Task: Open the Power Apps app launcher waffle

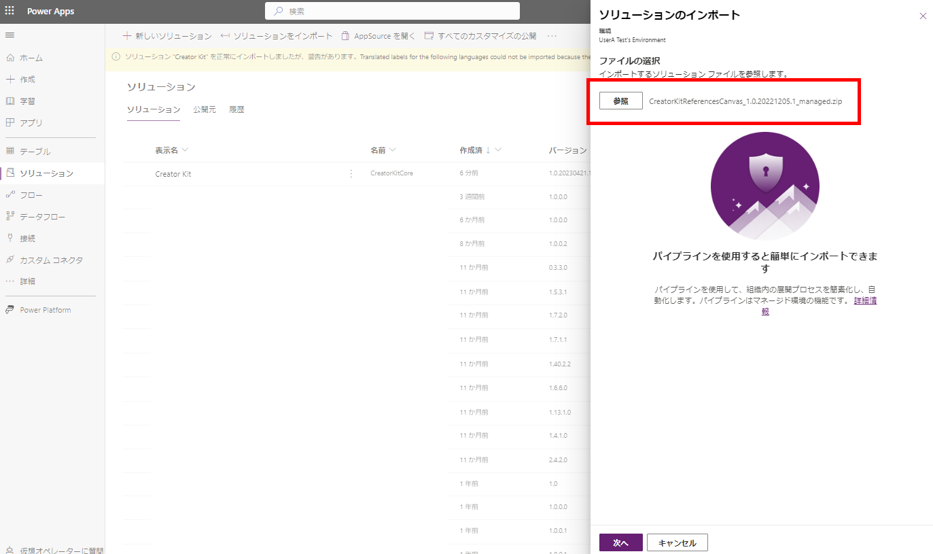Action: coord(10,11)
